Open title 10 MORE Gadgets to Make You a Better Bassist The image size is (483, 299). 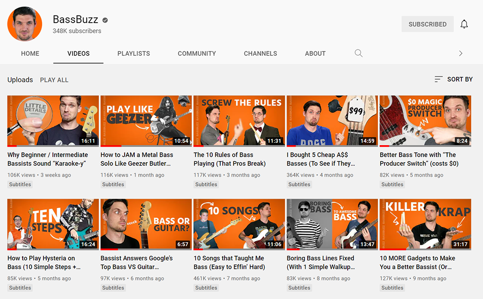tap(417, 263)
